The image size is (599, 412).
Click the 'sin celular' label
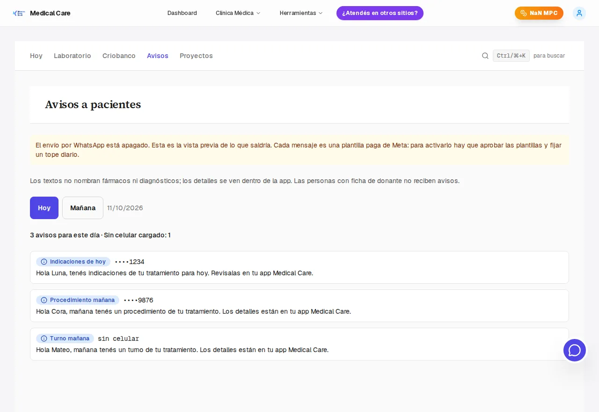pos(118,338)
